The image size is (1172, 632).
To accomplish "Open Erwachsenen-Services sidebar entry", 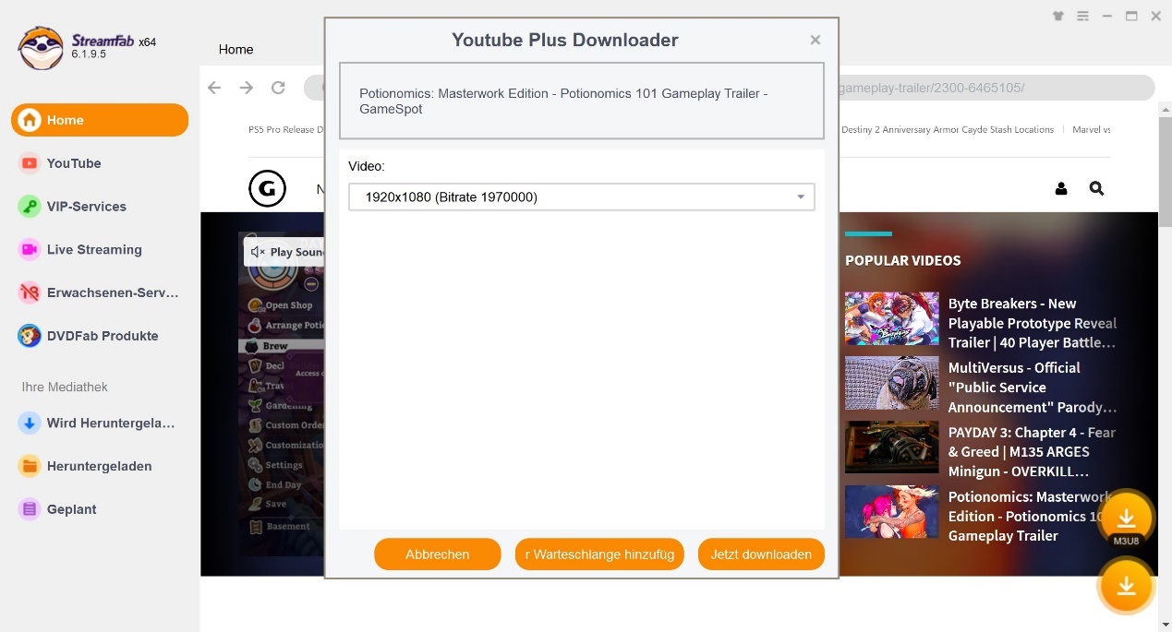I will [100, 292].
